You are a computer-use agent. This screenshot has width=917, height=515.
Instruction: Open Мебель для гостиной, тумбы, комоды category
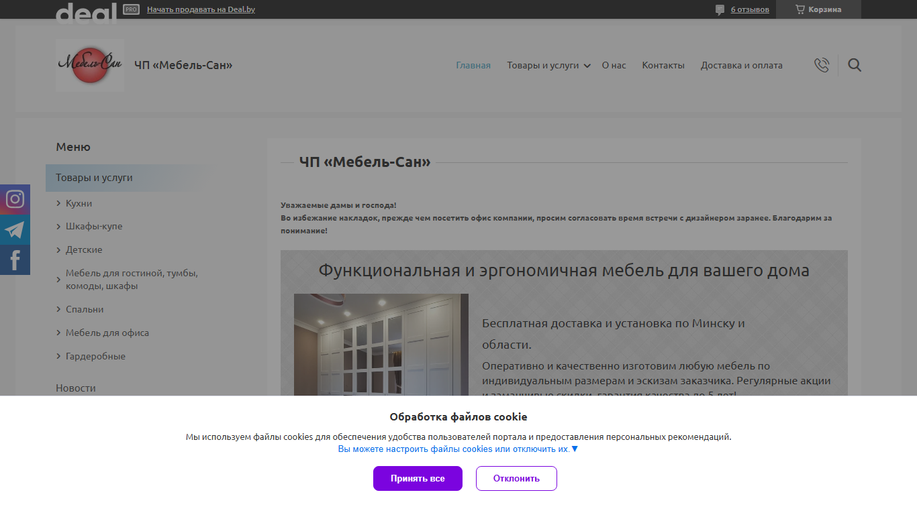tap(132, 279)
